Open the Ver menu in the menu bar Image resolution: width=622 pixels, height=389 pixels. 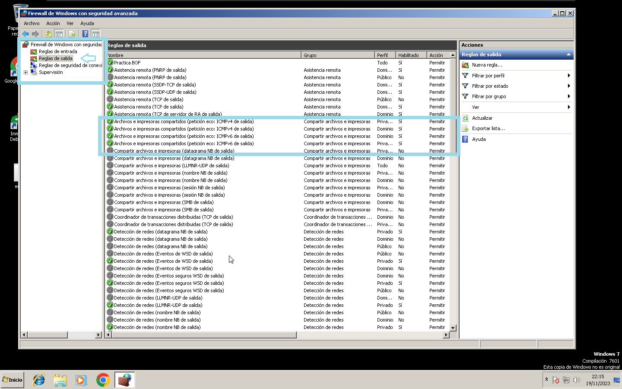tap(70, 23)
